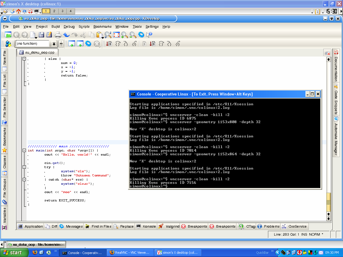
Task: Select virtual desktop 1 pager button
Action: 46,11
